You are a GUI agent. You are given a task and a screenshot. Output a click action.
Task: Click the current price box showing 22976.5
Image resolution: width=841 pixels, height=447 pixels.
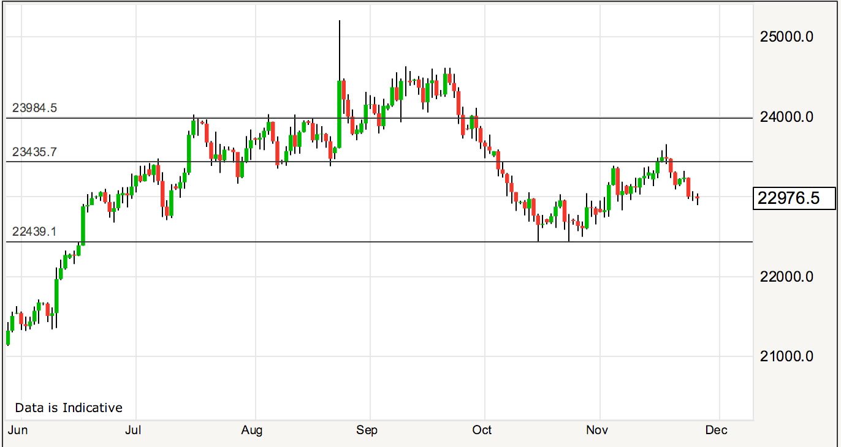(x=796, y=198)
